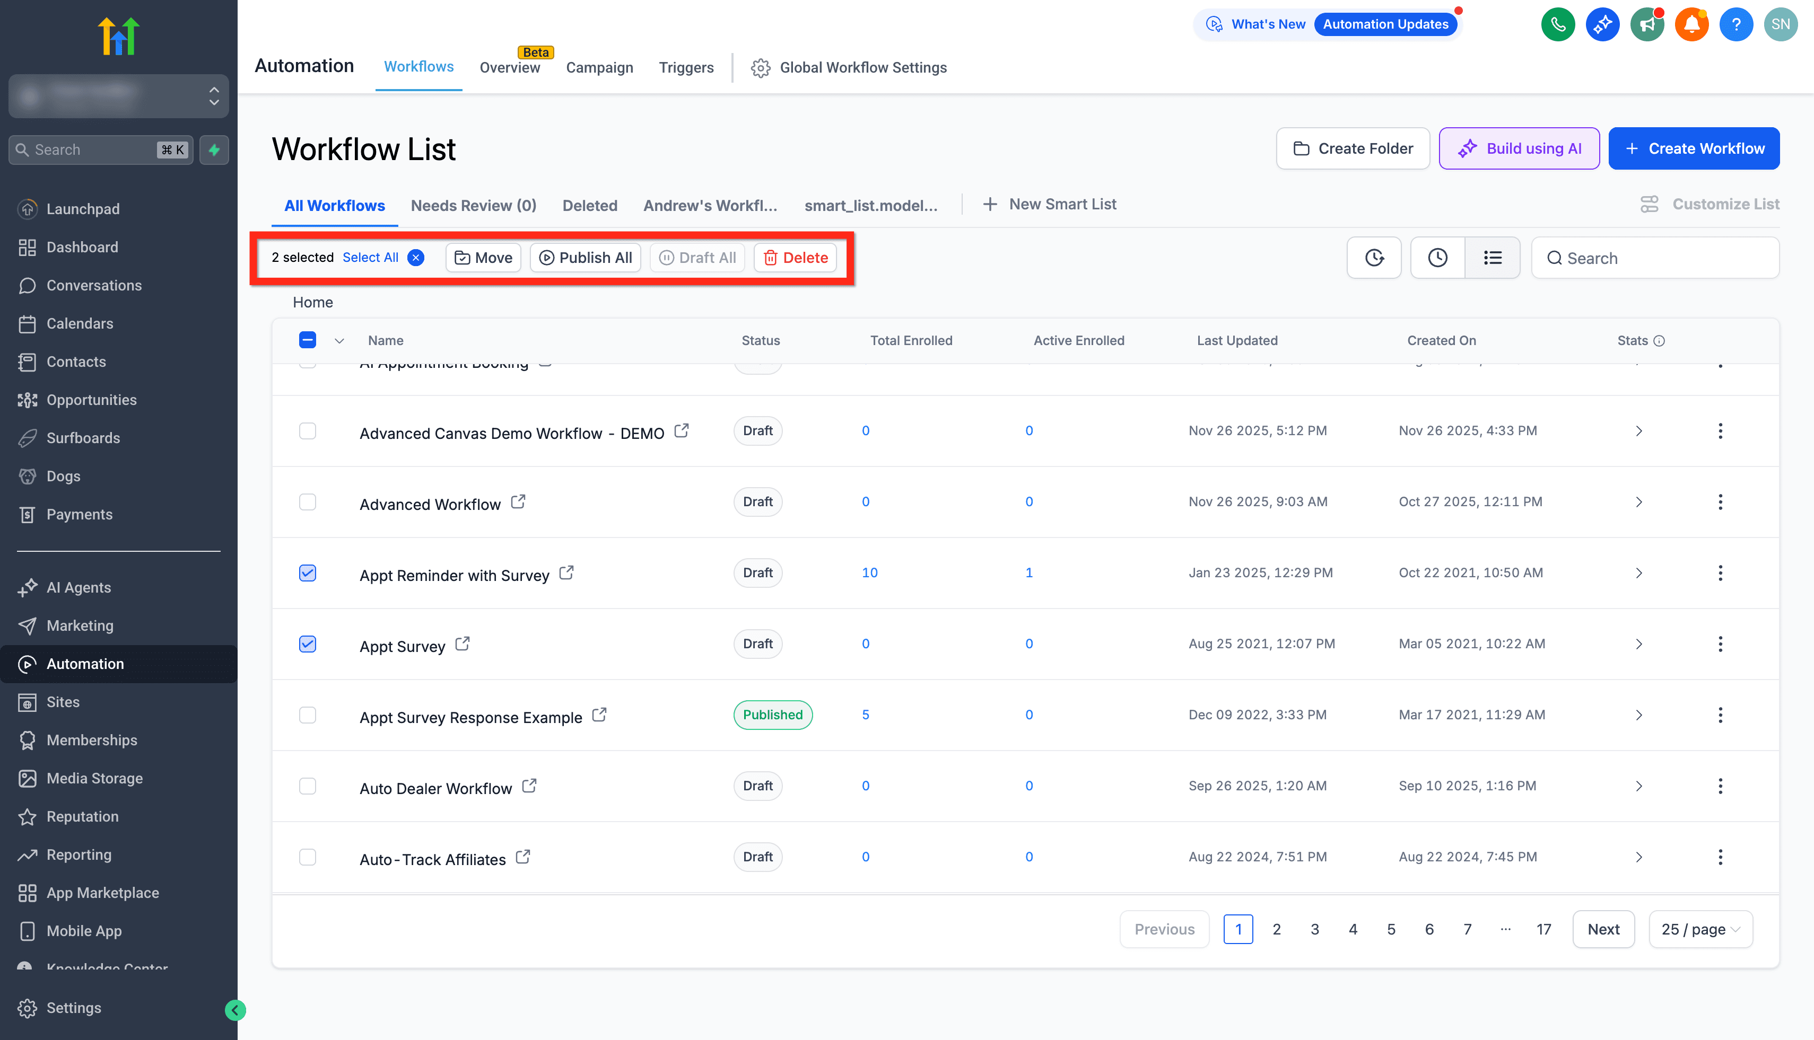This screenshot has width=1814, height=1040.
Task: Click the Move button
Action: click(x=483, y=258)
